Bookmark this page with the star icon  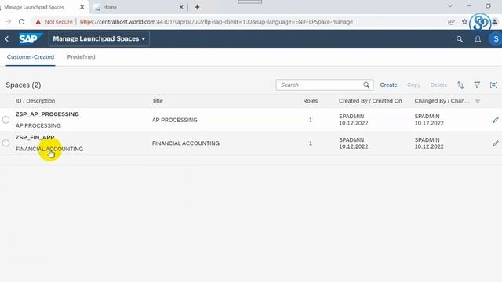tap(464, 22)
